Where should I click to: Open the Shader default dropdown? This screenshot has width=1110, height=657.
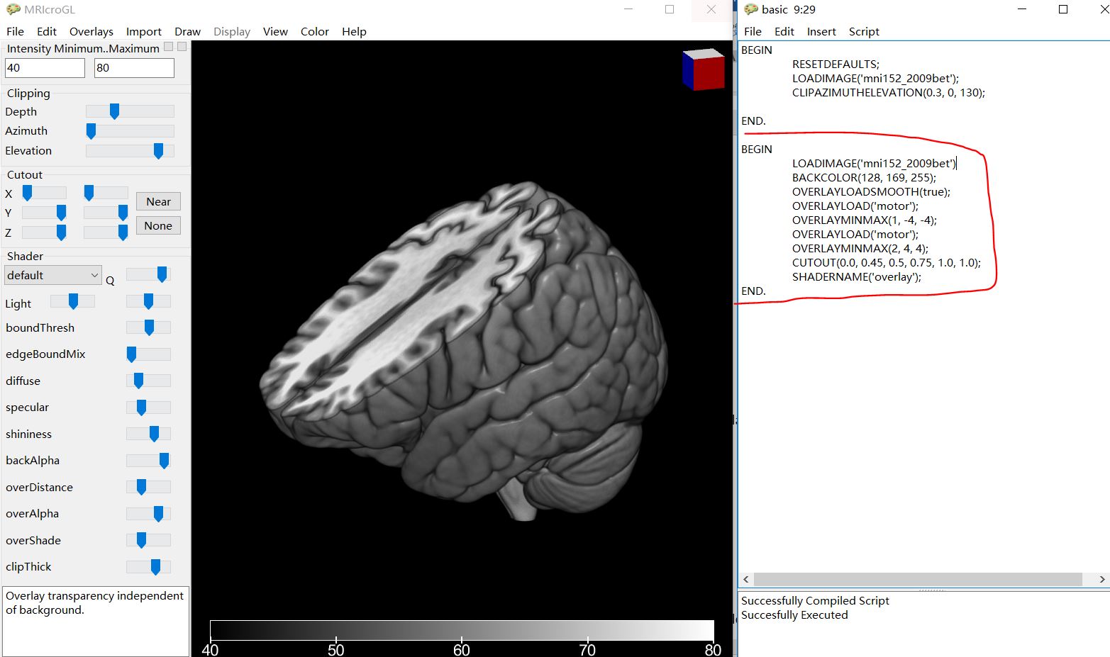coord(53,275)
